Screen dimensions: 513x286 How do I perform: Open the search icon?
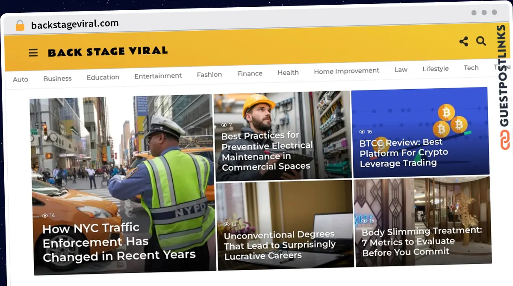pyautogui.click(x=481, y=41)
